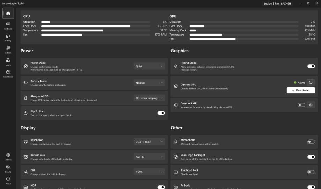Click the Display section heading
The height and width of the screenshot is (189, 321).
(x=28, y=128)
